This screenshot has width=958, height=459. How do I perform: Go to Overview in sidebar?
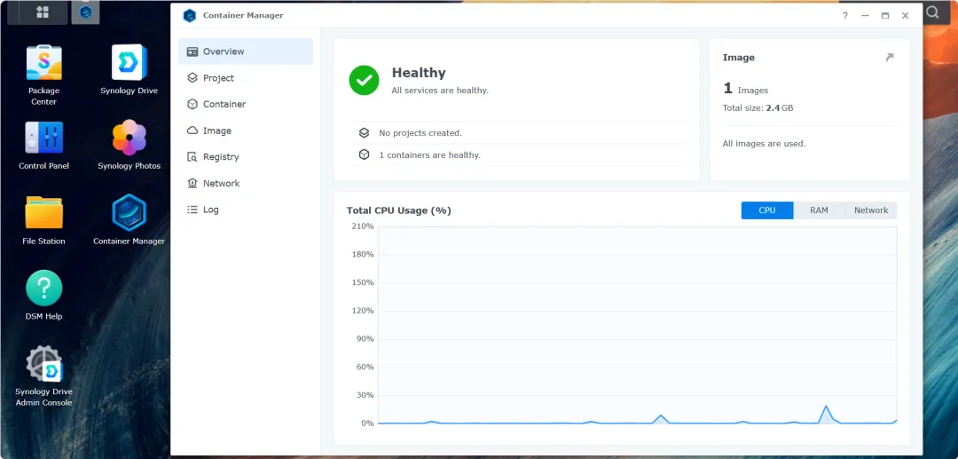click(246, 51)
